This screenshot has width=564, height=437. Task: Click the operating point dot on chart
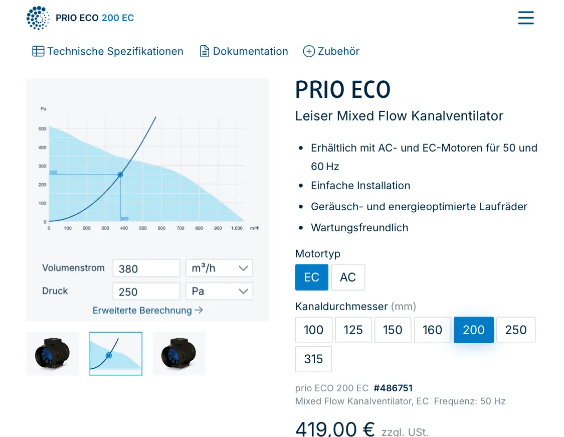[120, 175]
